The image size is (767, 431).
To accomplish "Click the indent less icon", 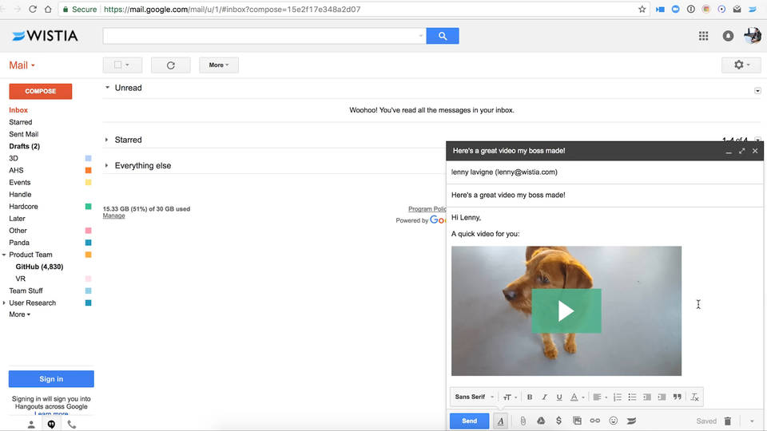I will 646,397.
